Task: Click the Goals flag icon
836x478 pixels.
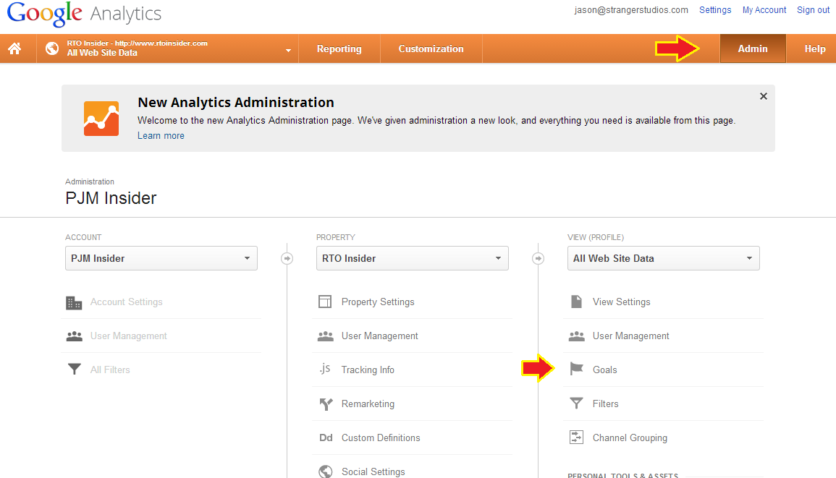Action: (576, 369)
